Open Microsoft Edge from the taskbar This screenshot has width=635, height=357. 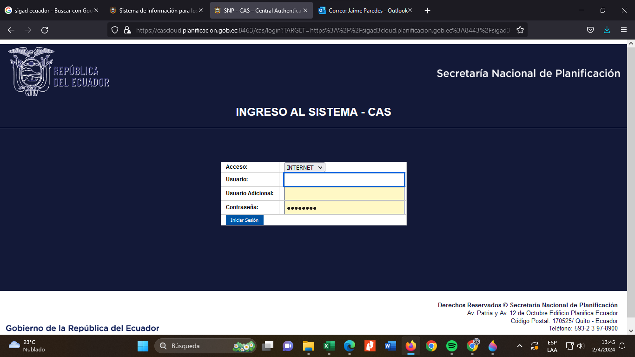350,346
